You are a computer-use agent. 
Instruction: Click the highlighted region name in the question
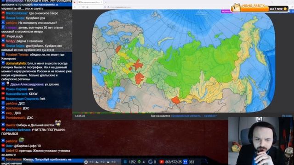pyautogui.click(x=194, y=116)
